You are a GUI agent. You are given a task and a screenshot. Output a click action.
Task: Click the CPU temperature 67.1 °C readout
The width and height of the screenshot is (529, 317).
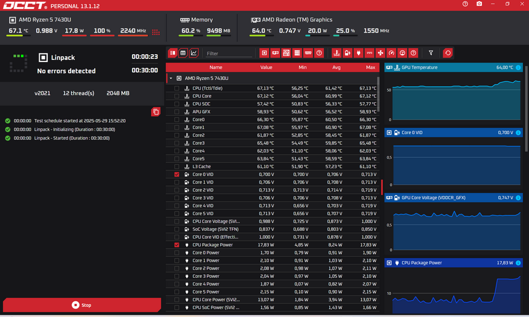(19, 31)
